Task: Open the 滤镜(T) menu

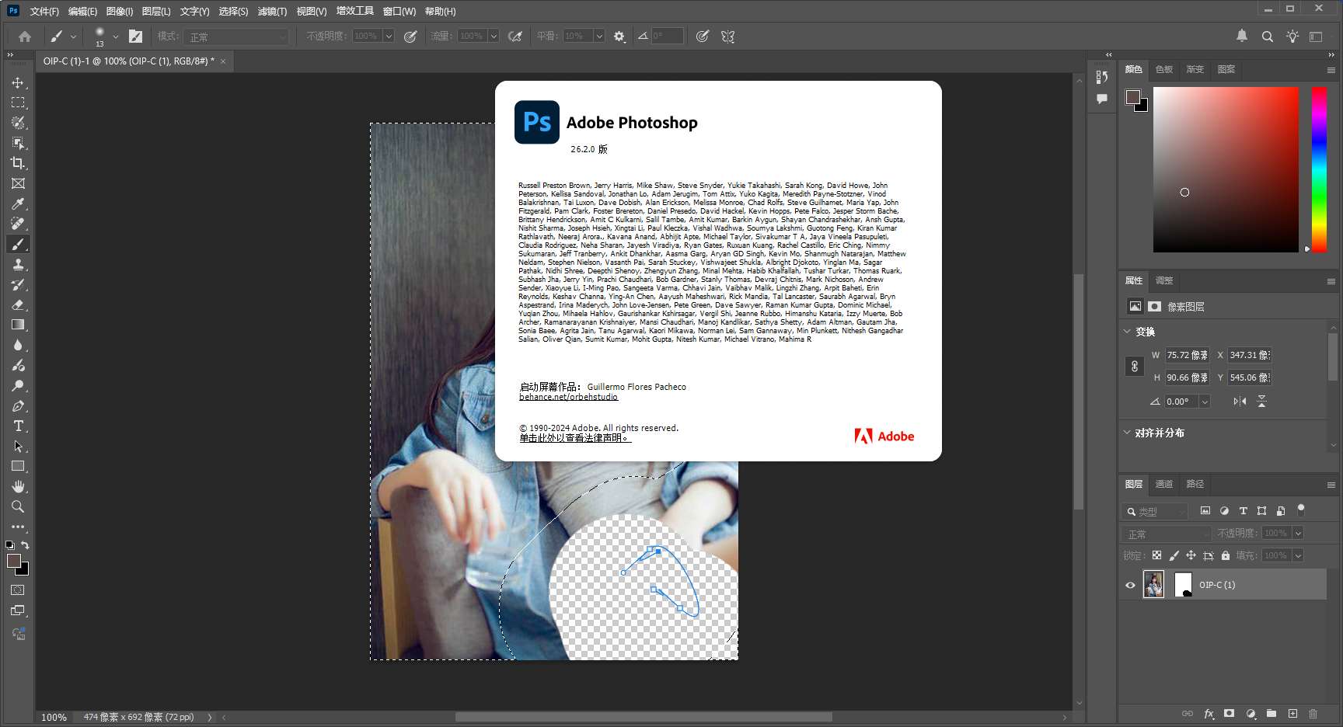Action: click(272, 11)
